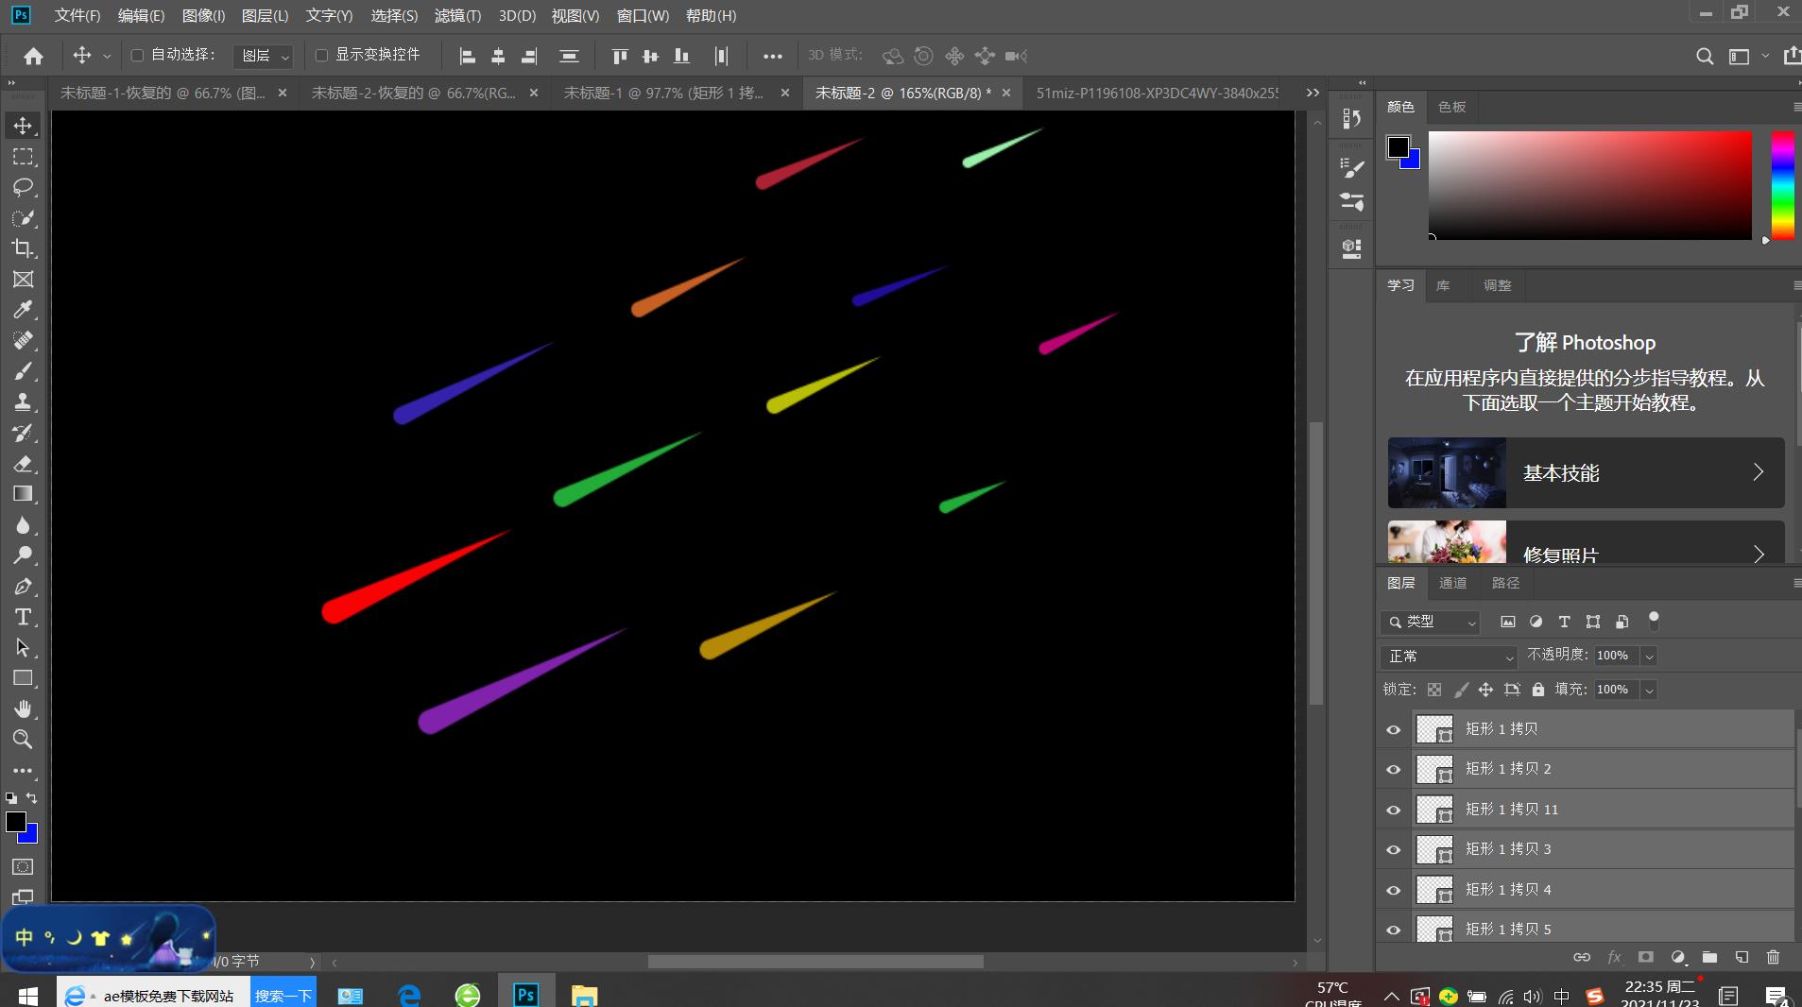The width and height of the screenshot is (1802, 1007).
Task: Select the Gradient tool
Action: click(x=23, y=494)
